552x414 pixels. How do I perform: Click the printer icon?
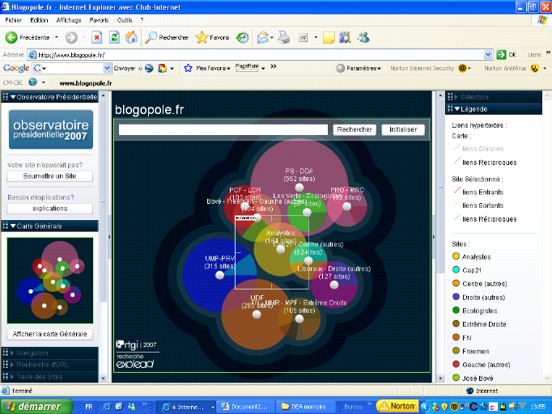[284, 37]
